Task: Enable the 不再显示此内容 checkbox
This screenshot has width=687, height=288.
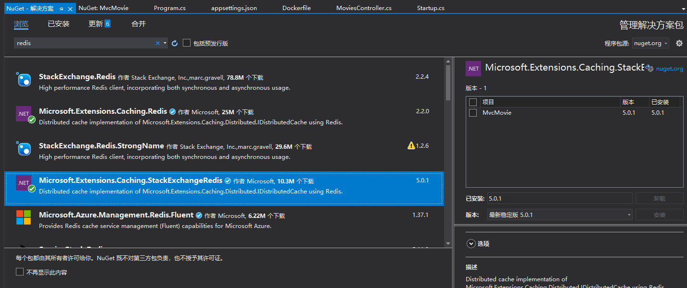Action: click(x=20, y=272)
